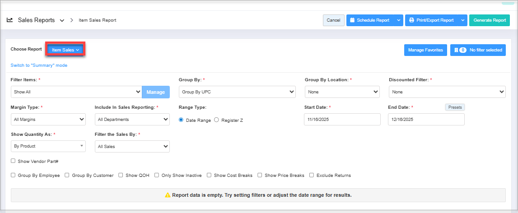Open the Print/Export Report dropdown arrow
Viewport: 518px width, 213px height.
point(462,20)
